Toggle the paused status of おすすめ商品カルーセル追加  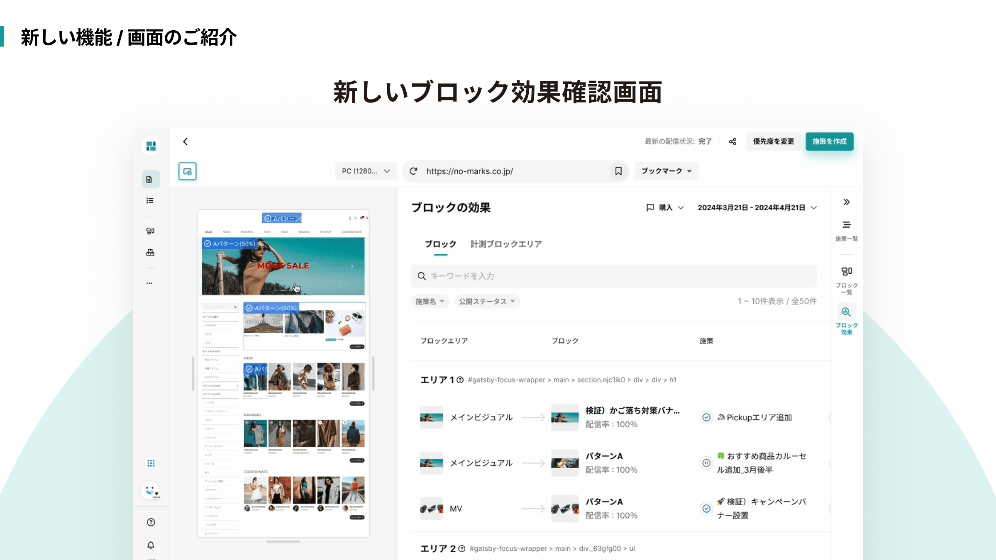[706, 463]
